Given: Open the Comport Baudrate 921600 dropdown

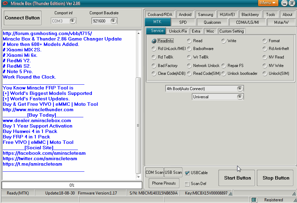Looking at the screenshot, I should (x=113, y=21).
